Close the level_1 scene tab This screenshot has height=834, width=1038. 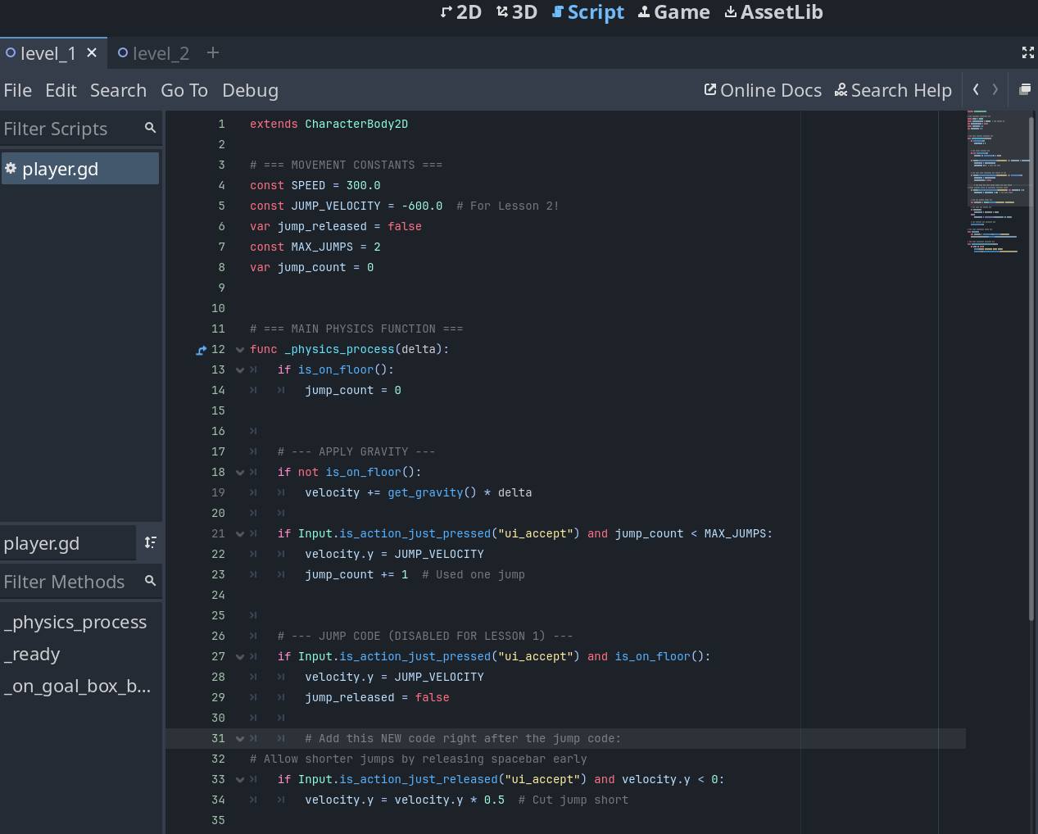click(x=92, y=52)
